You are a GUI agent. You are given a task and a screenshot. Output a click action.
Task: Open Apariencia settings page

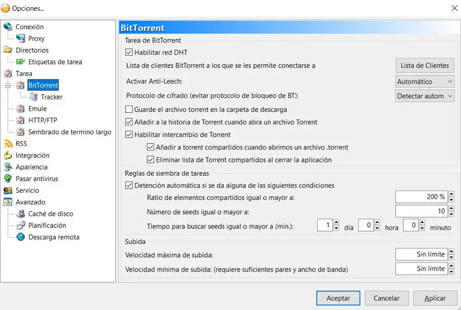(31, 167)
